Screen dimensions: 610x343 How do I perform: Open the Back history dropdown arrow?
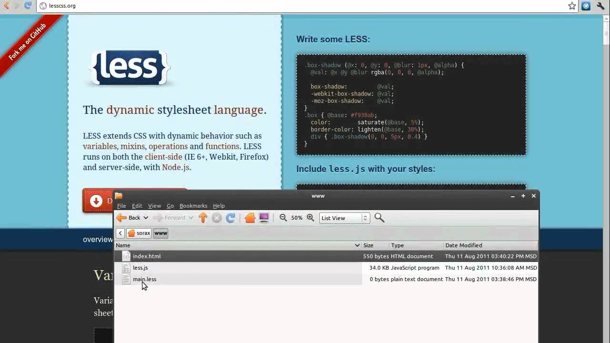point(145,218)
